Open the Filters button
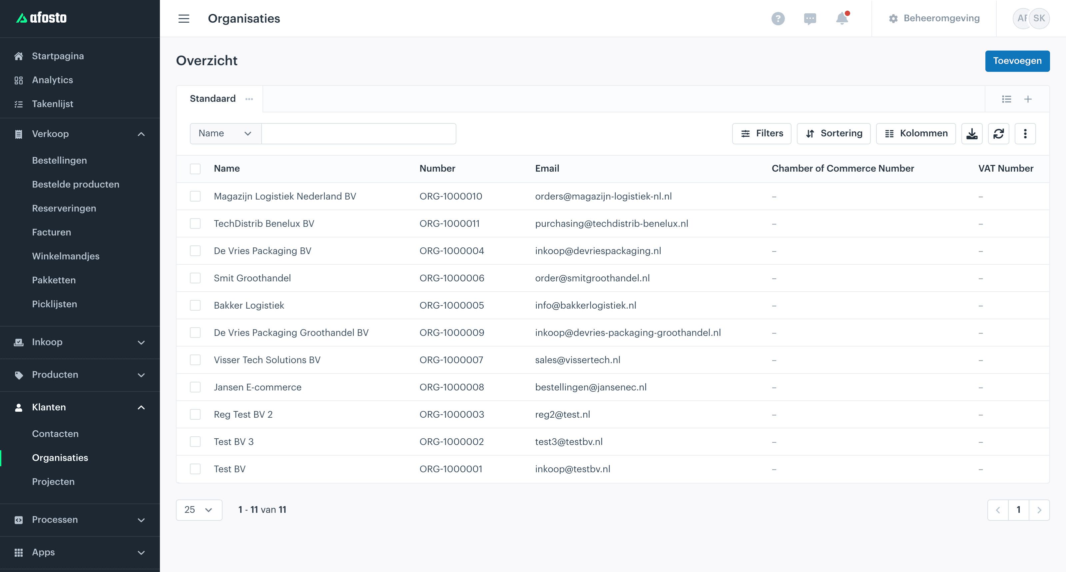 [762, 133]
